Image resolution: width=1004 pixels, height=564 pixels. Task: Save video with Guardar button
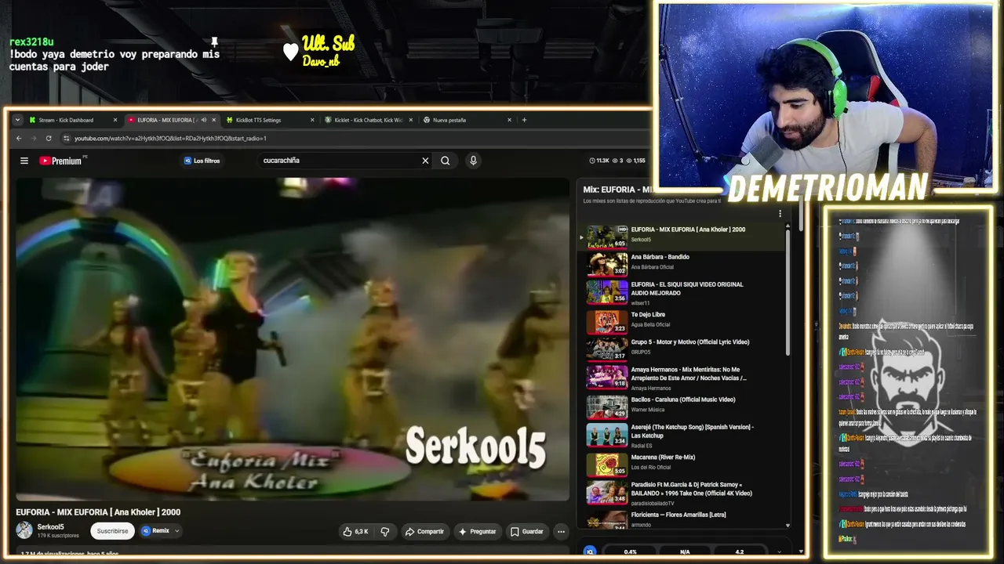click(x=527, y=531)
